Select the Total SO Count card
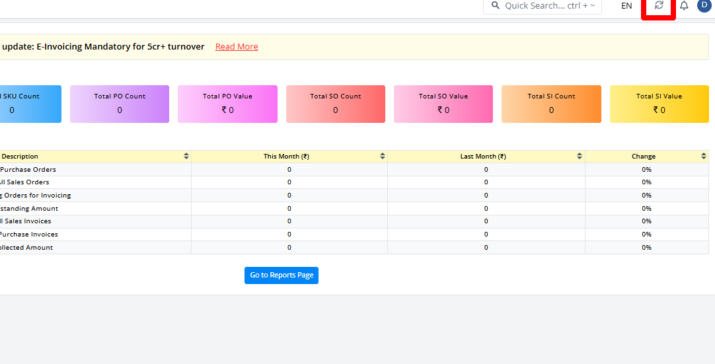The width and height of the screenshot is (715, 364). pyautogui.click(x=336, y=104)
